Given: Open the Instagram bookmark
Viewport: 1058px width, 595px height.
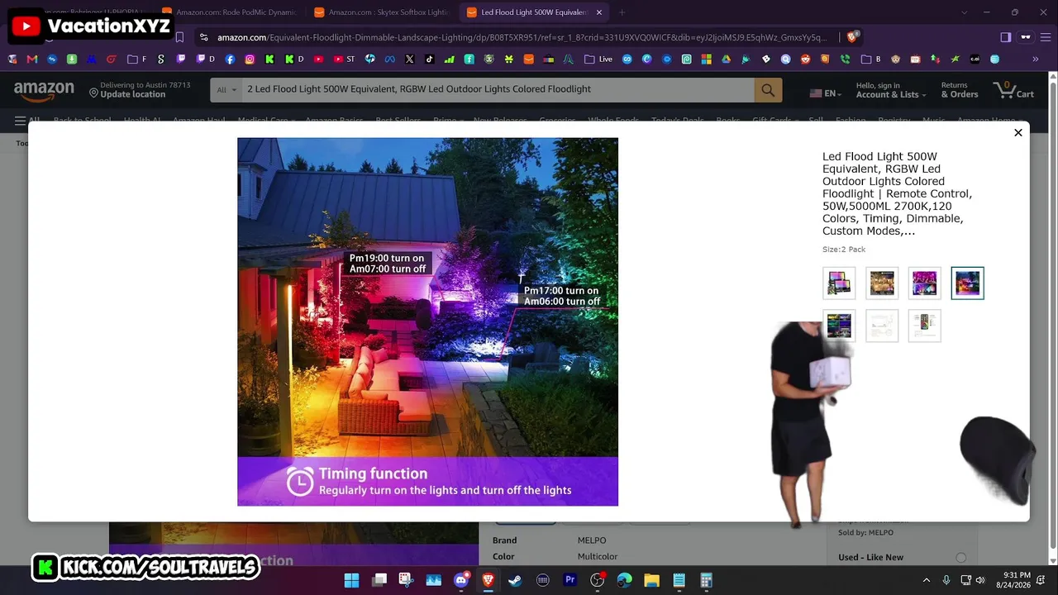Looking at the screenshot, I should point(250,59).
